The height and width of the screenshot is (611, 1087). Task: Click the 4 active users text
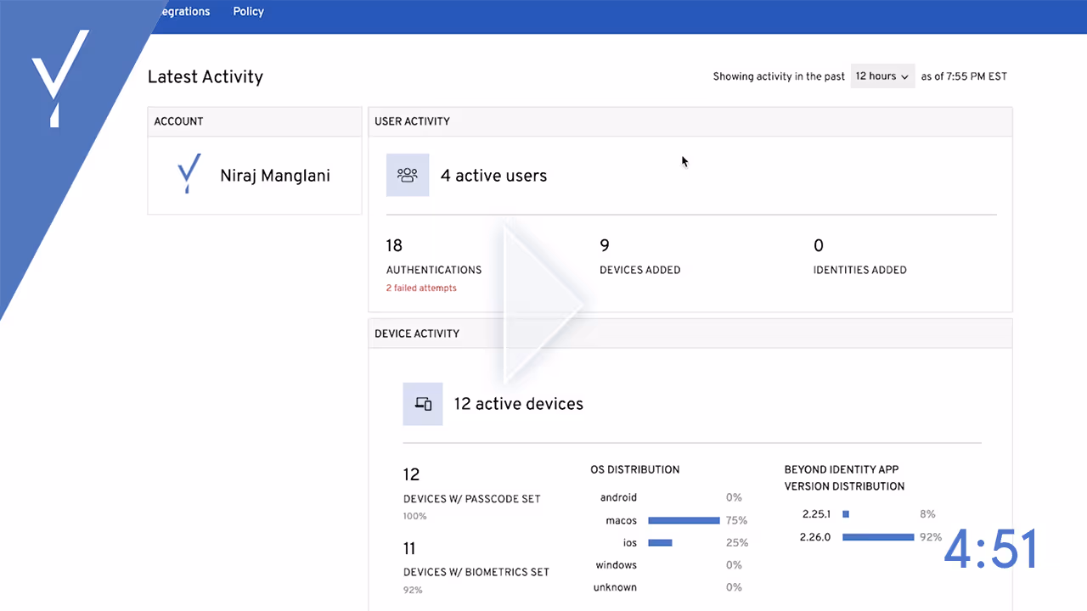pyautogui.click(x=493, y=176)
